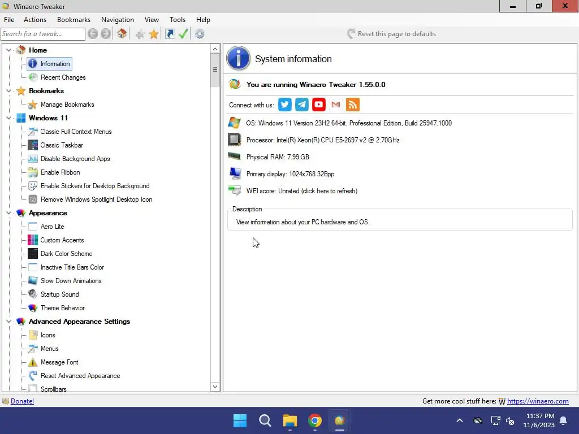
Task: Open Google Chrome from the taskbar
Action: pos(315,420)
